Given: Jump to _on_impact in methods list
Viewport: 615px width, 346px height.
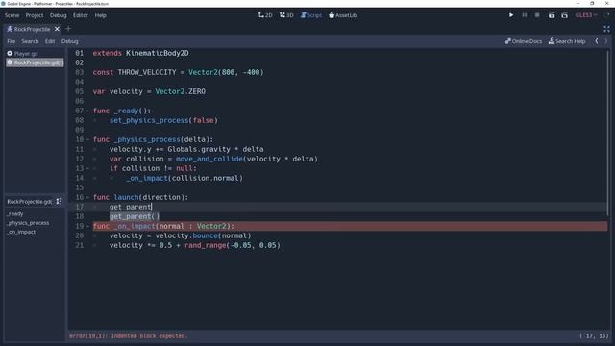Looking at the screenshot, I should coord(21,232).
